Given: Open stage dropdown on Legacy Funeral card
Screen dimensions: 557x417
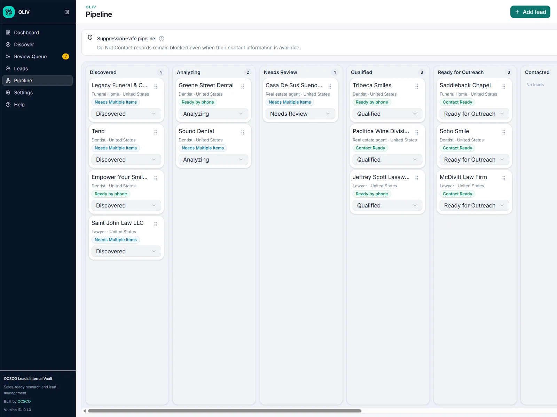Looking at the screenshot, I should pos(126,114).
